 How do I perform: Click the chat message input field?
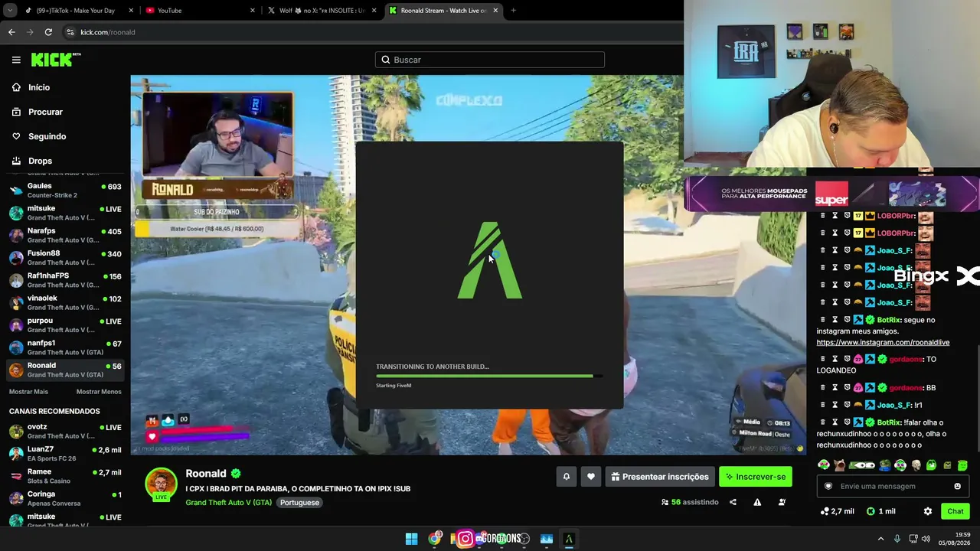[x=892, y=486]
